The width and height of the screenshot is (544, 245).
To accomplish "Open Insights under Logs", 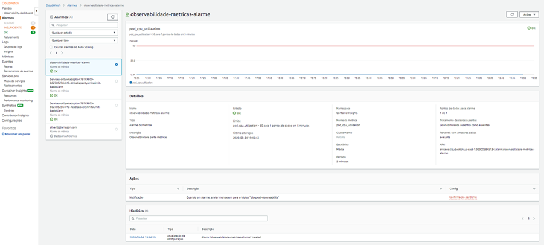I will click(8, 52).
